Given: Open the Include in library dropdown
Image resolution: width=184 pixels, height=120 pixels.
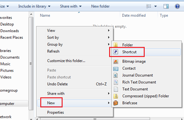Looking at the screenshot, I should tap(34, 6).
